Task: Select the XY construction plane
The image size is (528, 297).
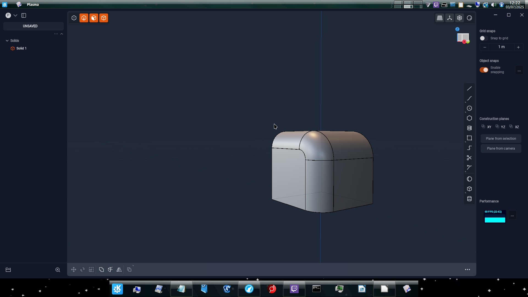Action: point(486,127)
